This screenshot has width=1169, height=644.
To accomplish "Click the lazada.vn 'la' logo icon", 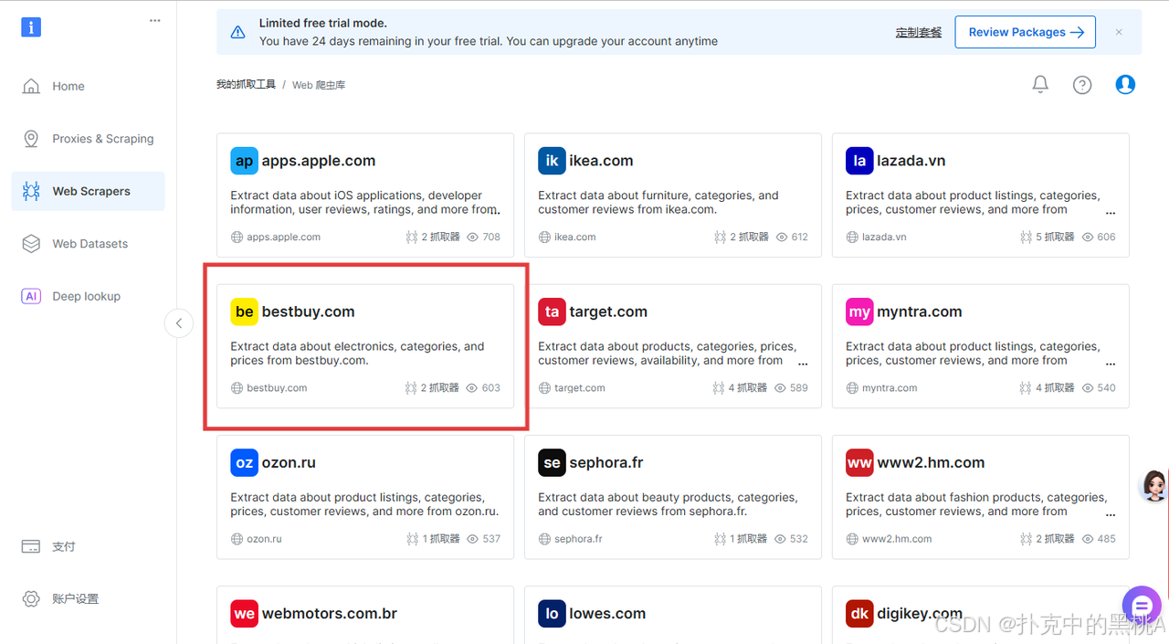I will (859, 161).
